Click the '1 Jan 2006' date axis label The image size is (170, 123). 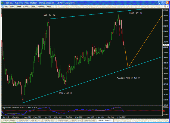click(x=110, y=117)
